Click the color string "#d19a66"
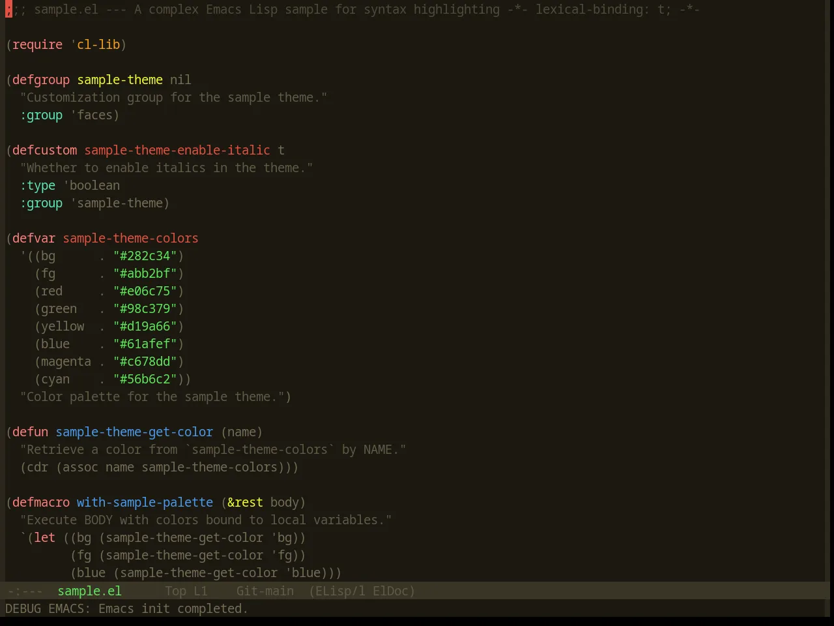The image size is (834, 626). coord(145,326)
